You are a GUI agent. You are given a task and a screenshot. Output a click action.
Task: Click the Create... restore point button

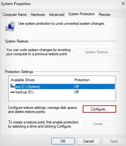point(99,123)
